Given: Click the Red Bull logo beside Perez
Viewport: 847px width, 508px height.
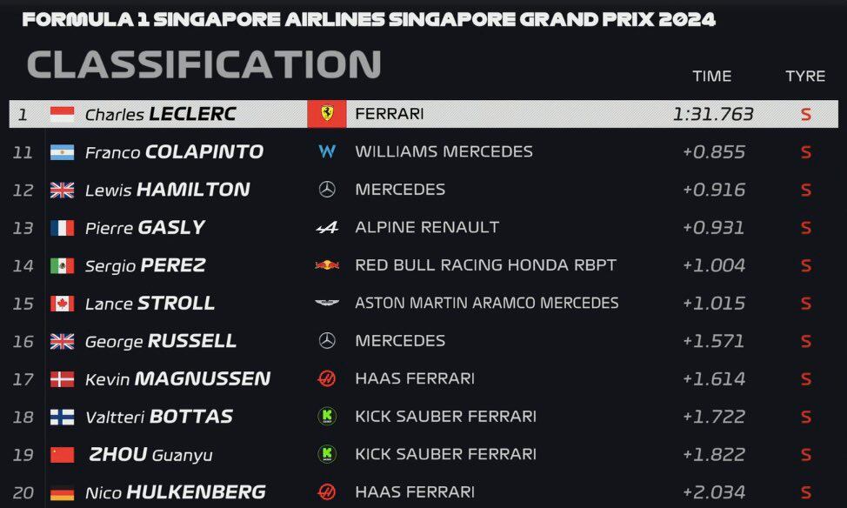Looking at the screenshot, I should tap(327, 265).
